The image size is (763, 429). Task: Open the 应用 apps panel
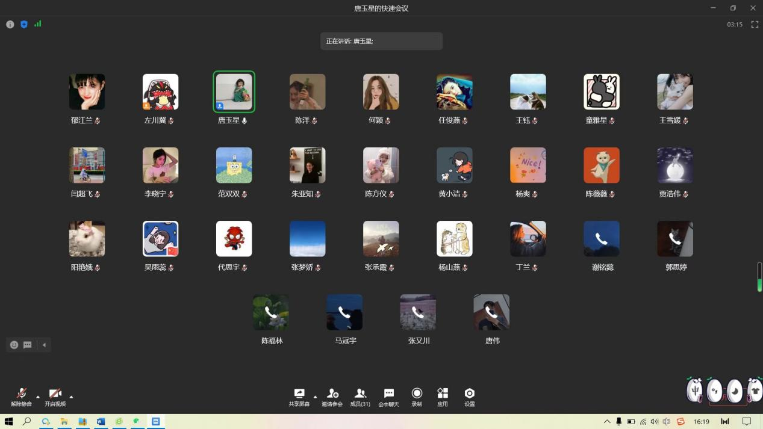point(443,397)
